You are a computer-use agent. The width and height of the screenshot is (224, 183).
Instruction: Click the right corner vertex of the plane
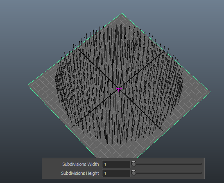coord(210,92)
